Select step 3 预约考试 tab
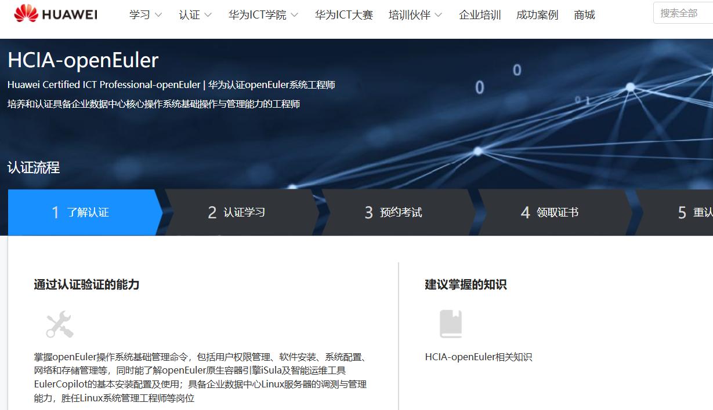Image resolution: width=713 pixels, height=410 pixels. click(393, 213)
